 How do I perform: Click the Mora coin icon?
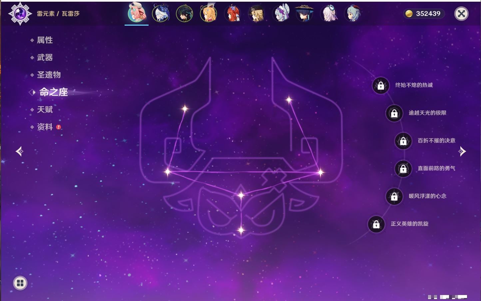pos(409,14)
